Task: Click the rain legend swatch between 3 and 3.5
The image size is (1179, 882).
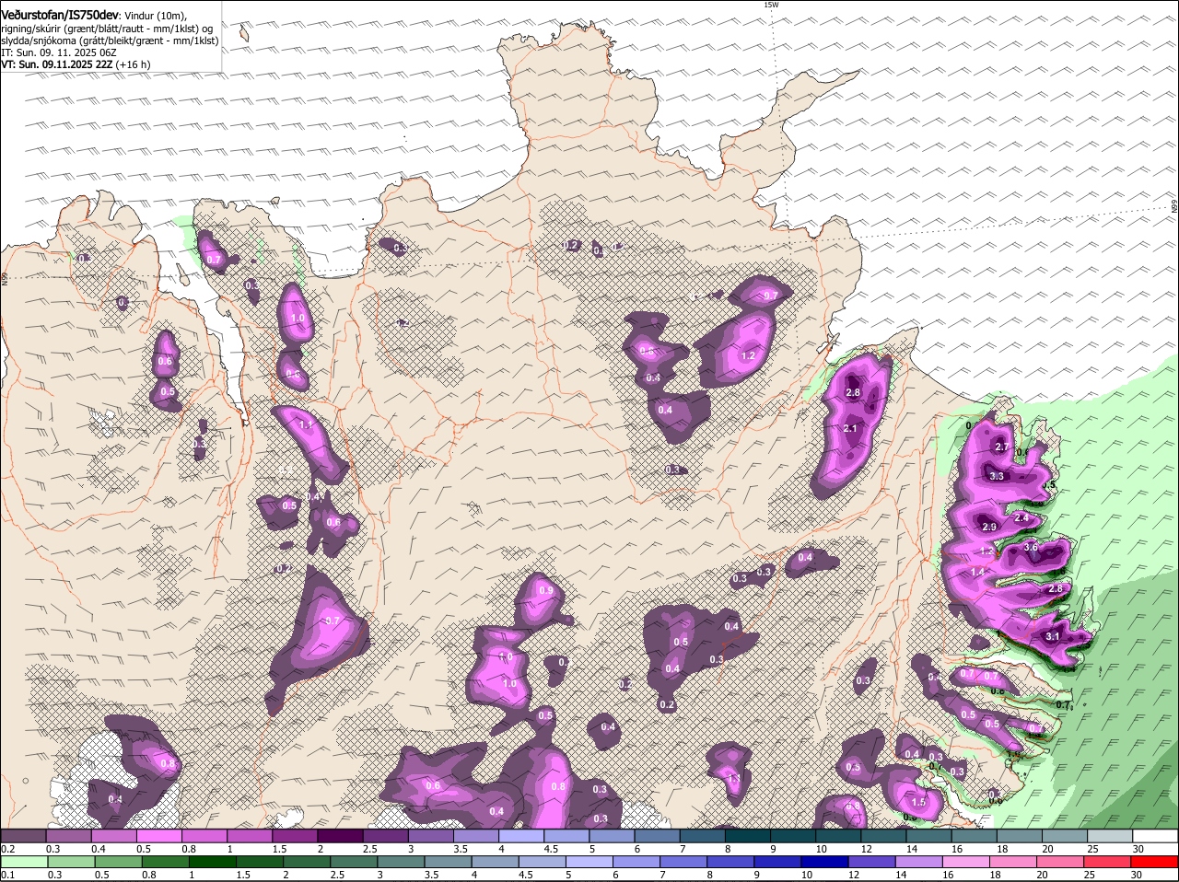Action: click(x=402, y=861)
